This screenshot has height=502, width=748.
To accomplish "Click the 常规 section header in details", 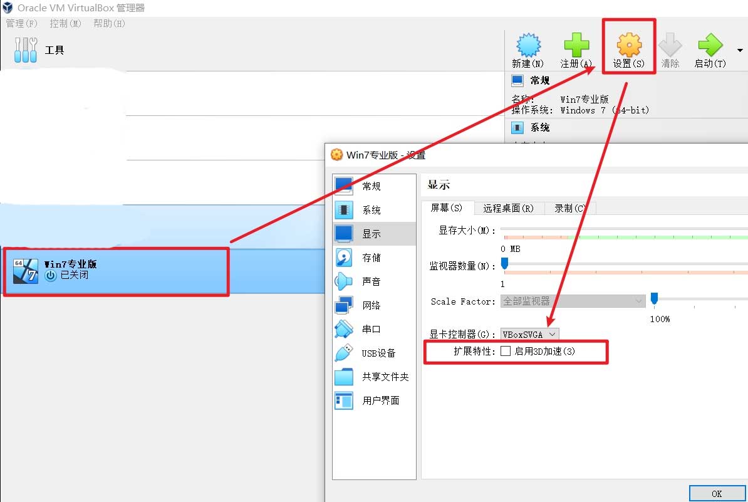I will click(x=539, y=80).
